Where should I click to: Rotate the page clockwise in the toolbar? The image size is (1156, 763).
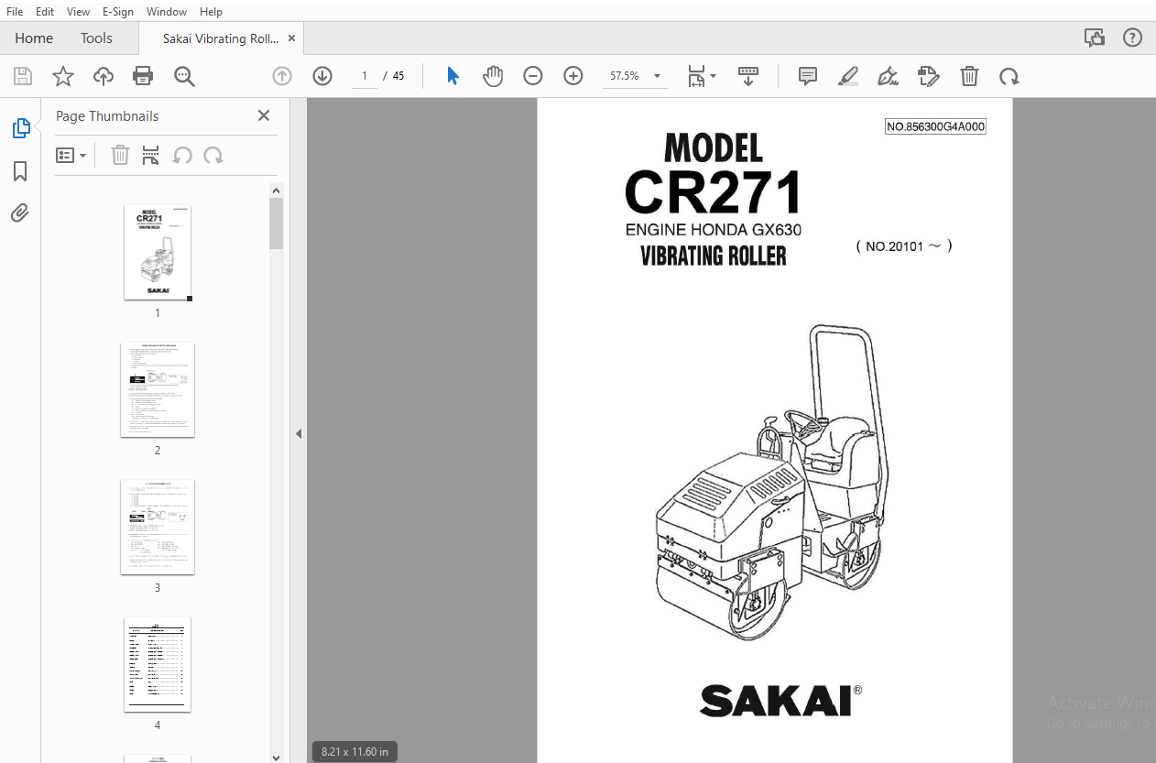[x=1009, y=76]
